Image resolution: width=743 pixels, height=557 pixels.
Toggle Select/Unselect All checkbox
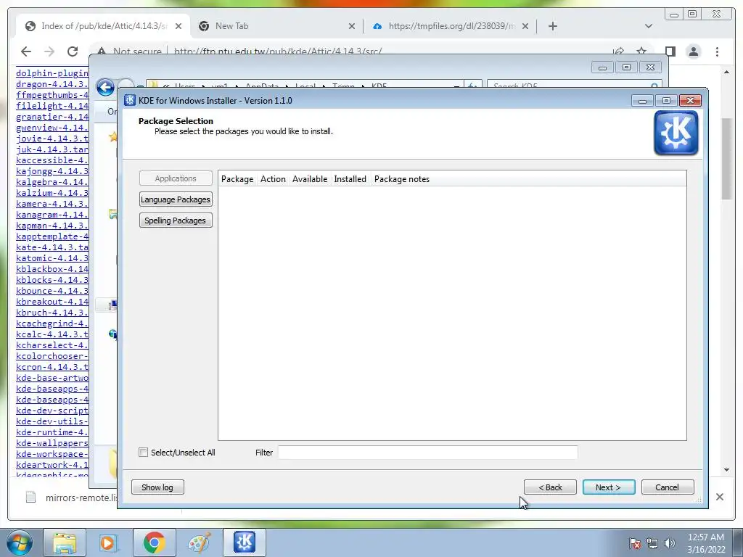coord(143,453)
